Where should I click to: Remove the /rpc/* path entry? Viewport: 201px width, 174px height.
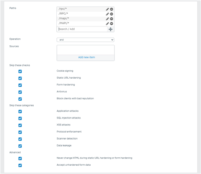pos(112,9)
